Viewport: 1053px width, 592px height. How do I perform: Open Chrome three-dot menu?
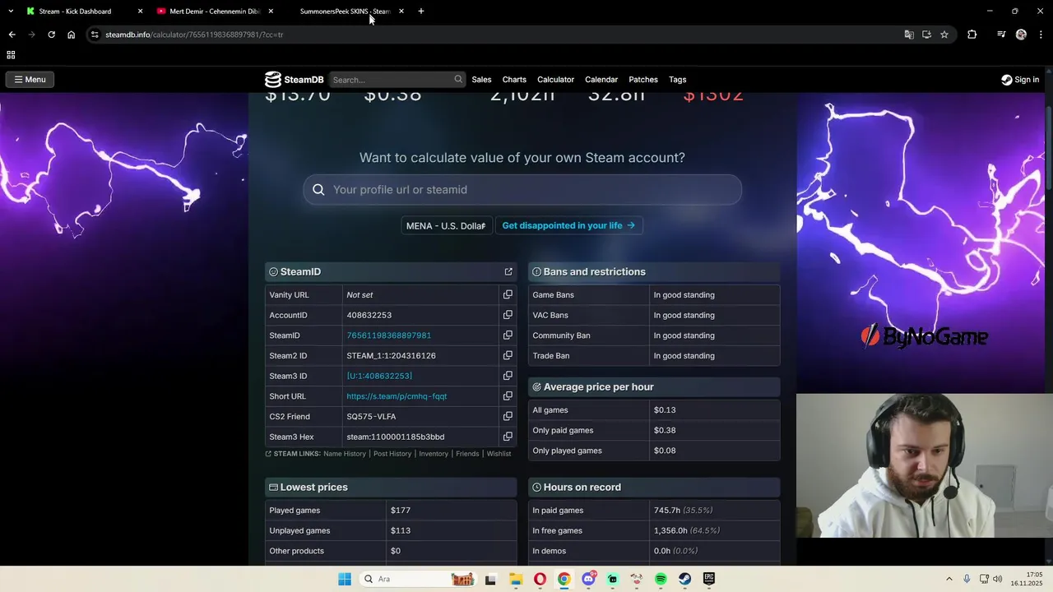[x=1040, y=35]
